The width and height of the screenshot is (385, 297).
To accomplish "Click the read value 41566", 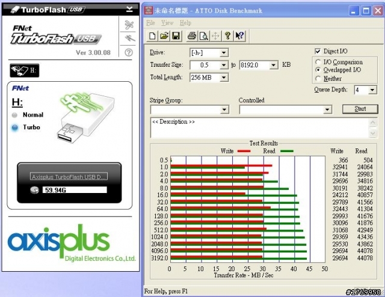I will (x=365, y=202).
